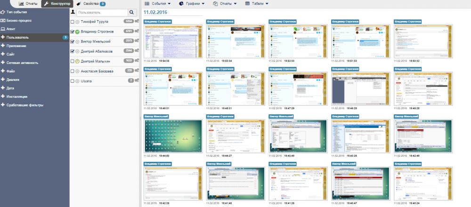This screenshot has width=471, height=207.
Task: Switch to the Свойства tab
Action: coord(91,4)
